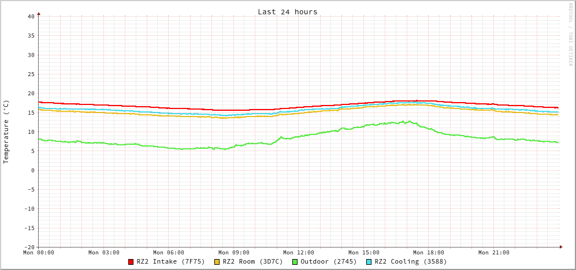Click the RRDTOOL / TOBI OETIKER watermark
Viewport: 576px width, 270px height.
pos(570,34)
